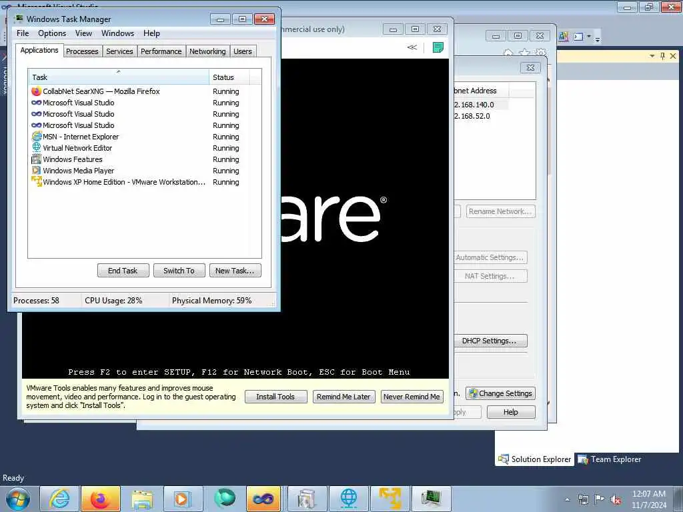Screen dimensions: 683x512
Task: Open Internet Explorer home icon
Action: (508, 53)
